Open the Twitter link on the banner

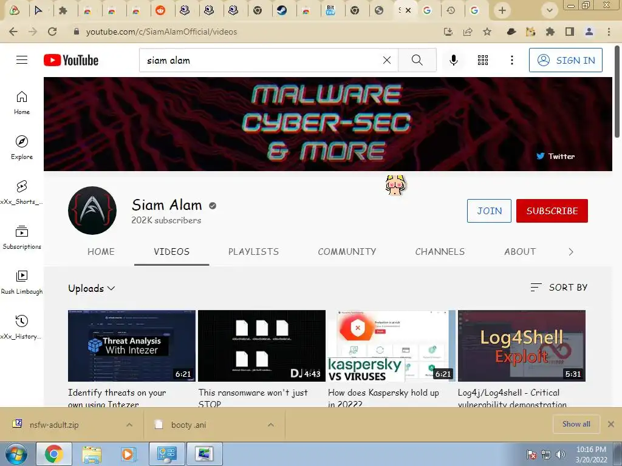(556, 156)
